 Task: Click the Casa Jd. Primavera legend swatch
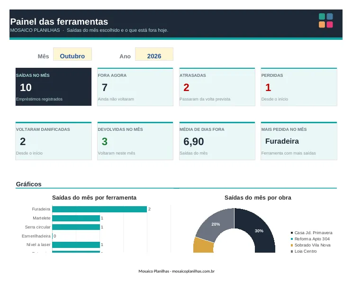292,233
